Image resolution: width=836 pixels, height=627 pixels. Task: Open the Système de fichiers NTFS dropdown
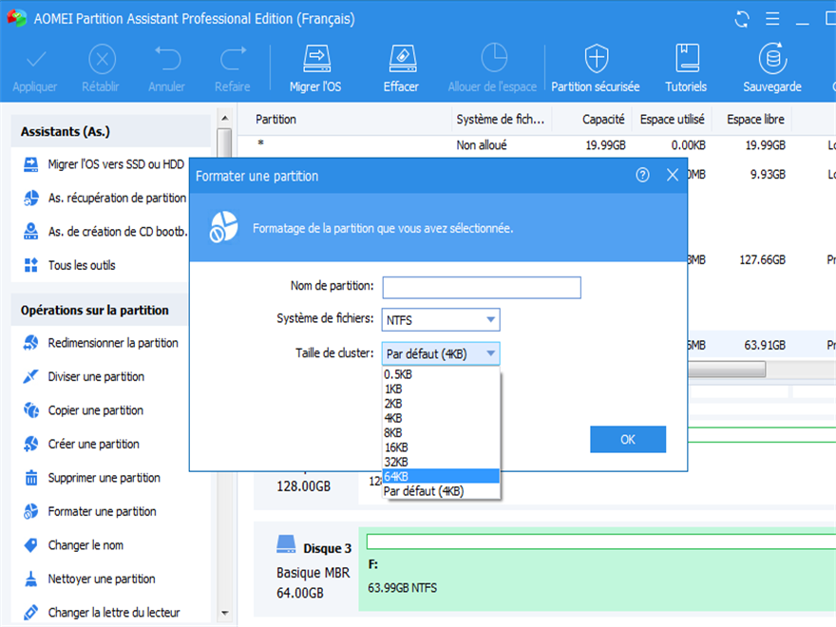pos(441,320)
